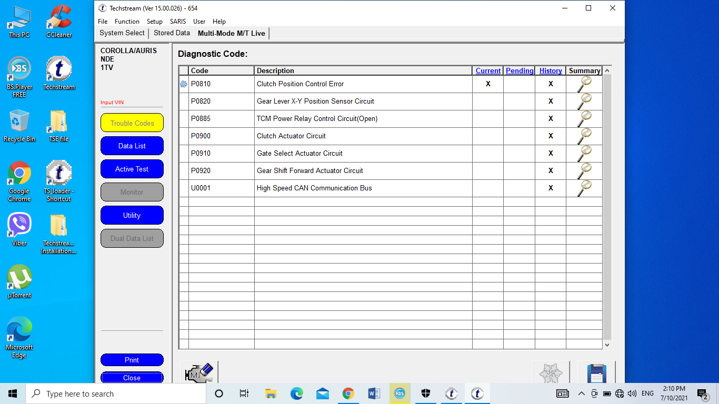Open Google Chrome from the taskbar

[348, 393]
